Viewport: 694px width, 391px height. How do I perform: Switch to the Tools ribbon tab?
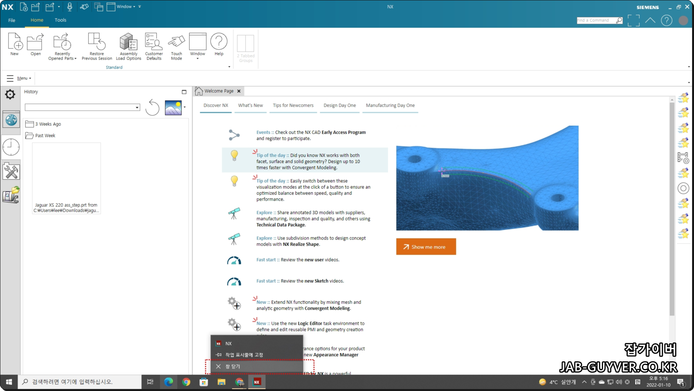pos(61,20)
